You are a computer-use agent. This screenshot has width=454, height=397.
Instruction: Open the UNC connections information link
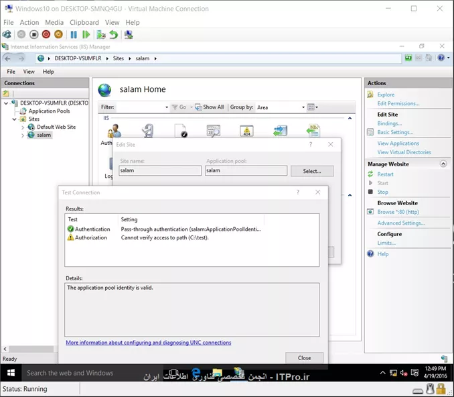[x=148, y=343]
